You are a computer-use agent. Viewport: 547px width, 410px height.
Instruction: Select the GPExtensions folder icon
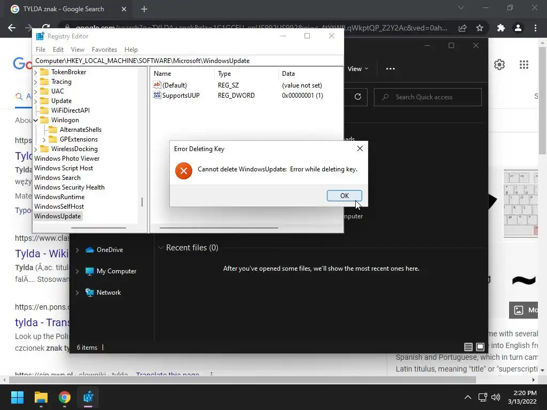click(x=53, y=139)
